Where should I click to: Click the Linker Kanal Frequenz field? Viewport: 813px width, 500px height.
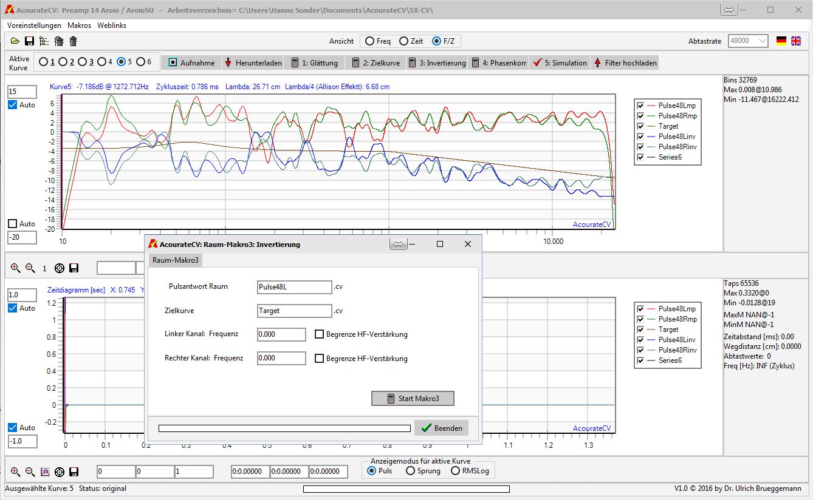281,334
